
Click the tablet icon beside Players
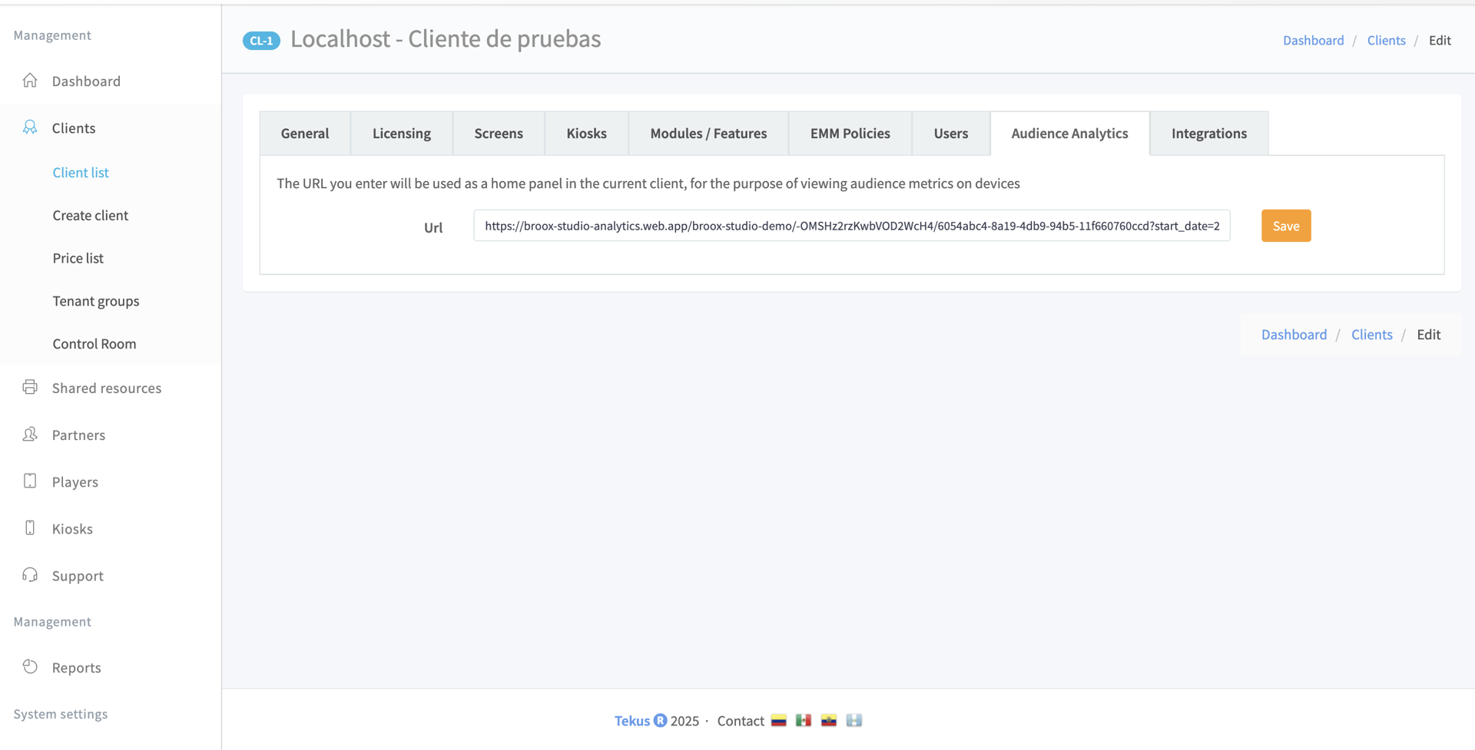[30, 481]
